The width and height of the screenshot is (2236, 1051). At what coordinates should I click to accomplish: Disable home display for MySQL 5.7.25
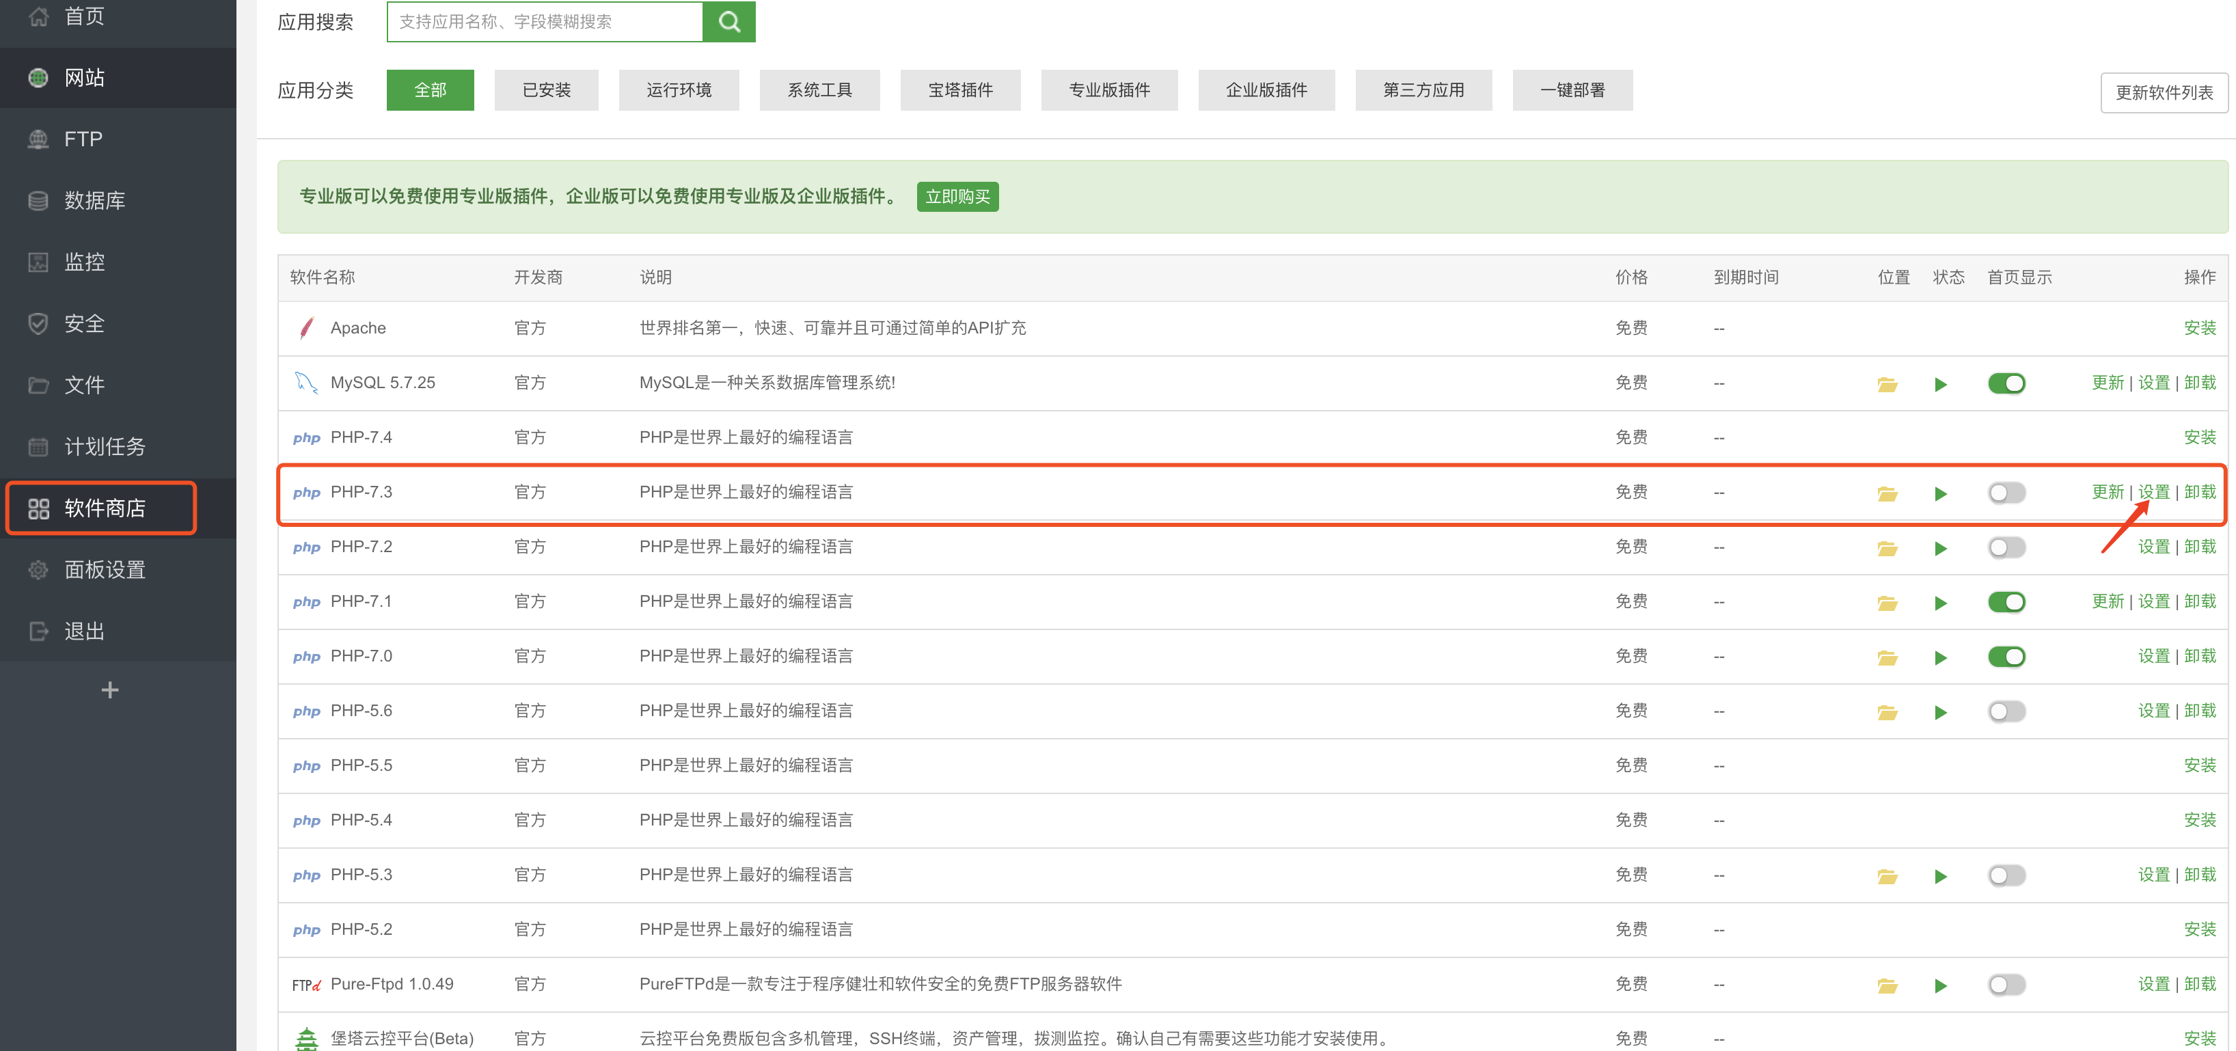(2007, 383)
